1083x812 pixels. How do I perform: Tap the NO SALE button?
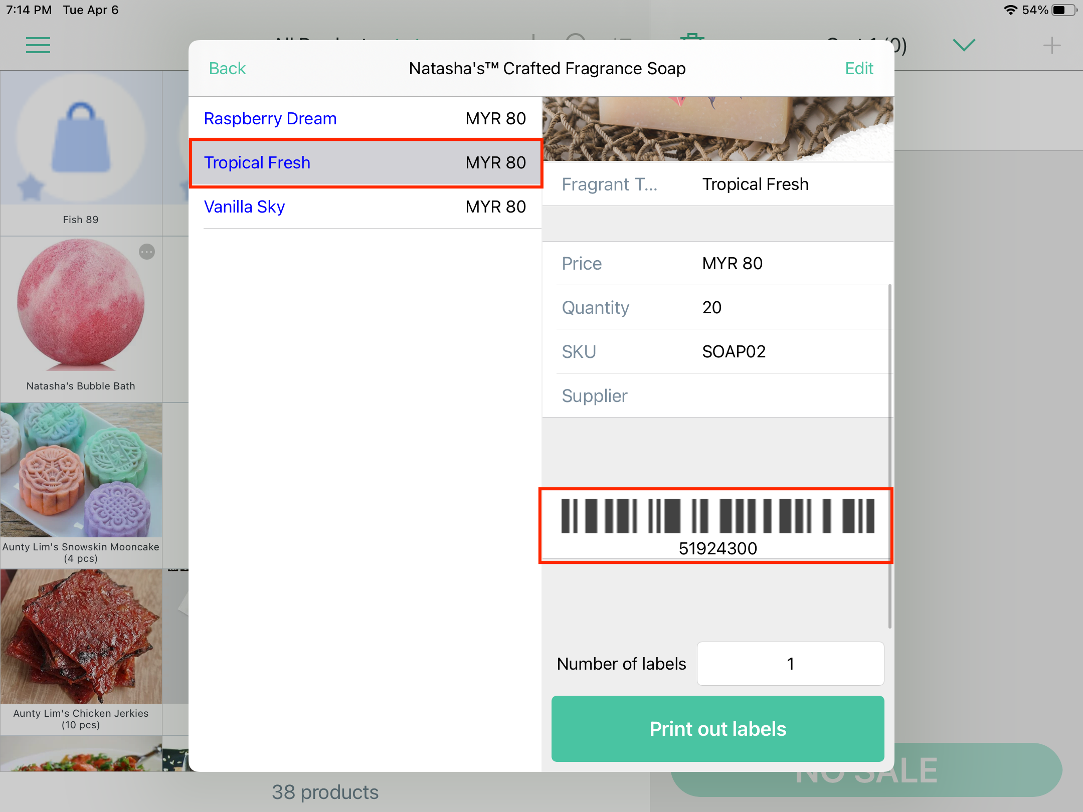coord(866,770)
